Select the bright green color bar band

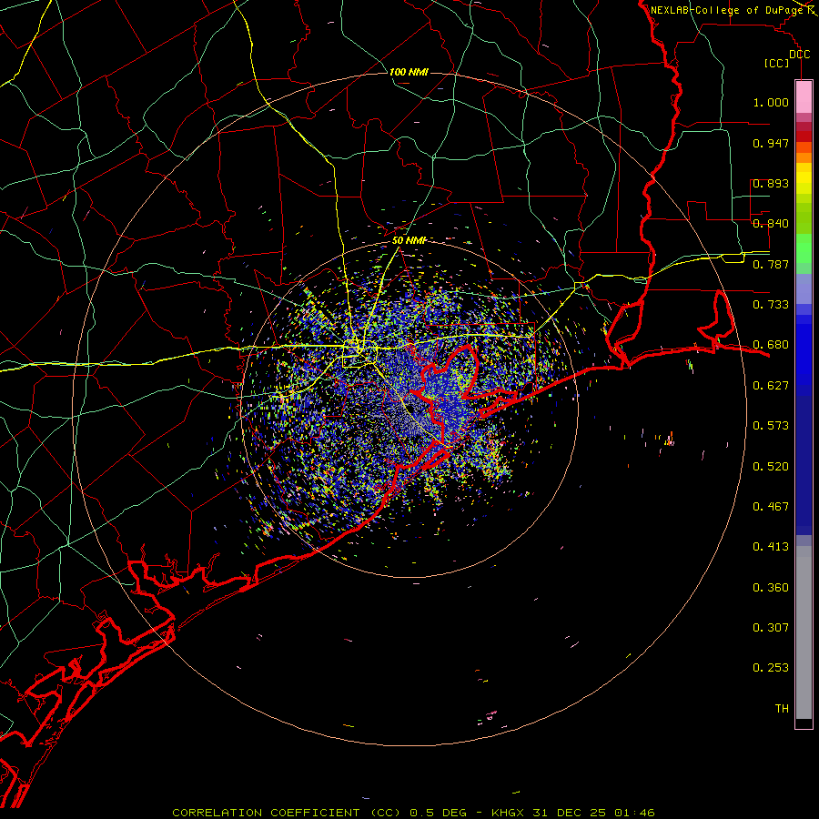click(804, 248)
